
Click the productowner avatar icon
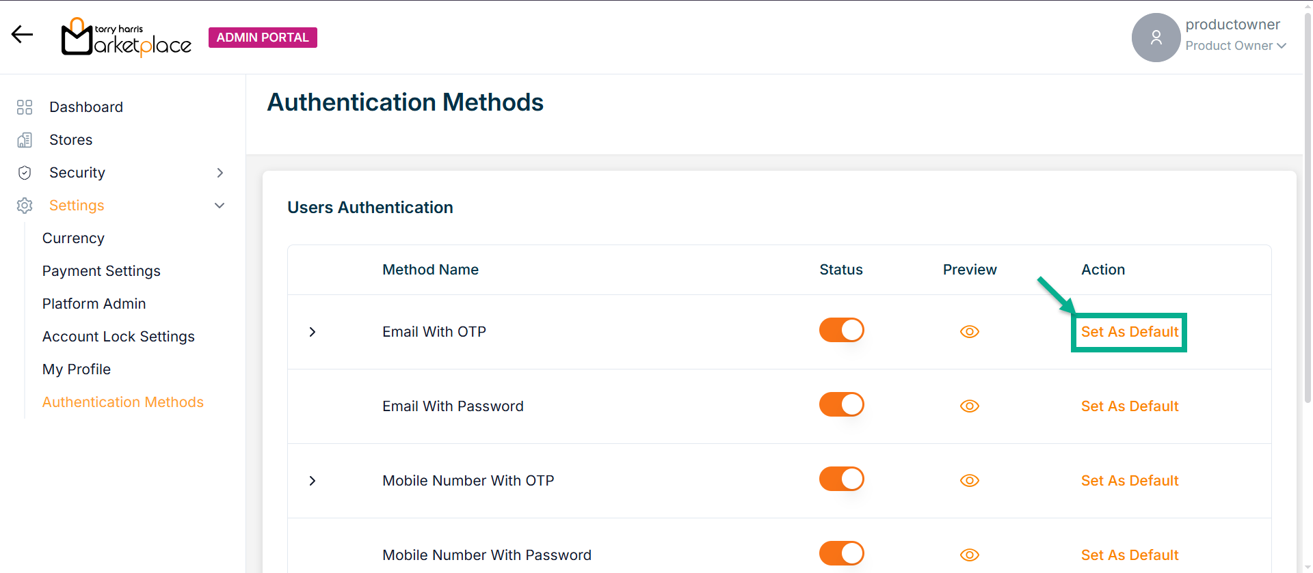1156,38
